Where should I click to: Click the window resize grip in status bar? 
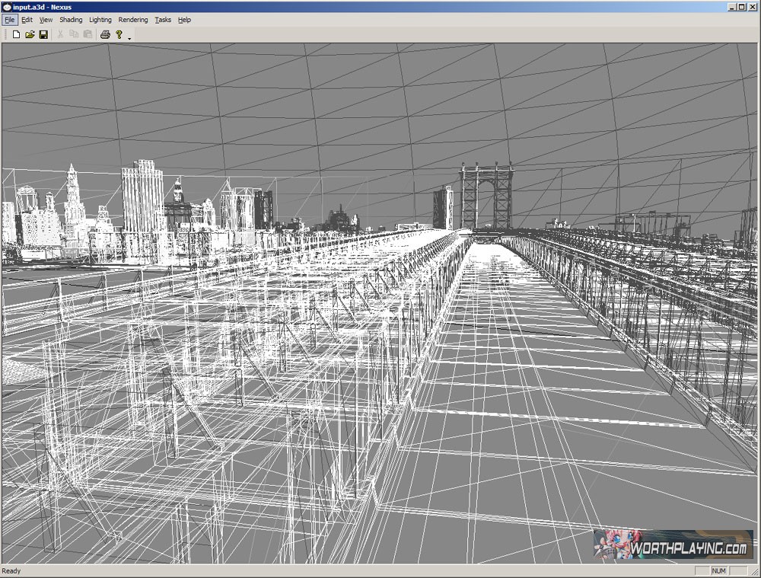click(x=754, y=571)
